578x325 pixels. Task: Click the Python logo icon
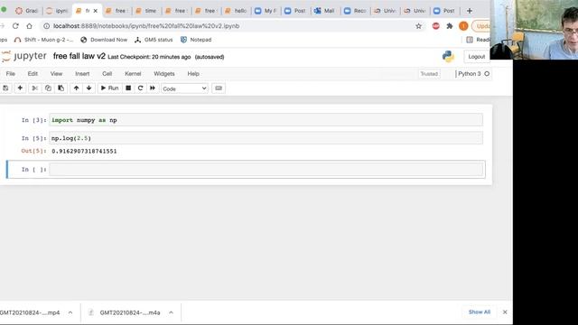pos(448,56)
